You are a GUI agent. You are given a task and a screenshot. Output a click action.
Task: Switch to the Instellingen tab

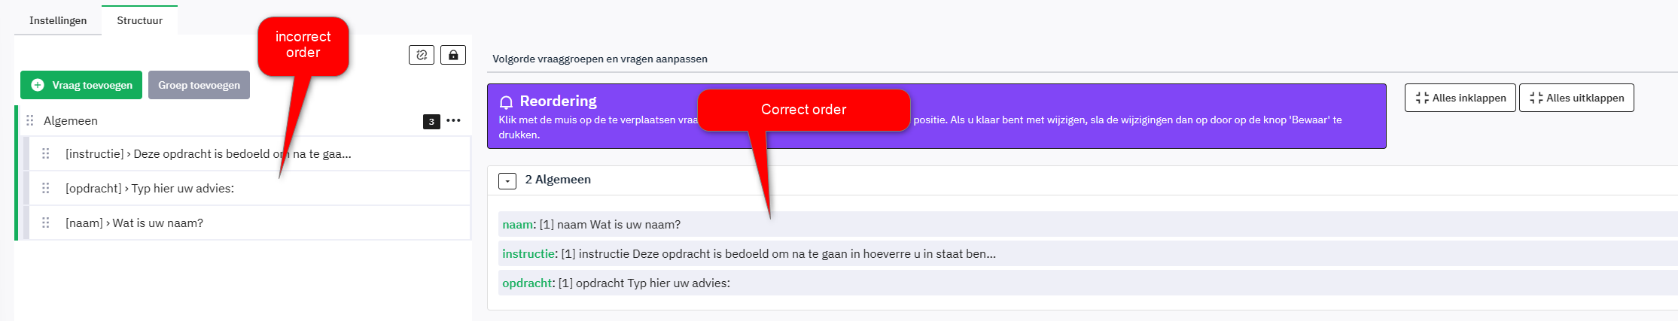coord(58,20)
